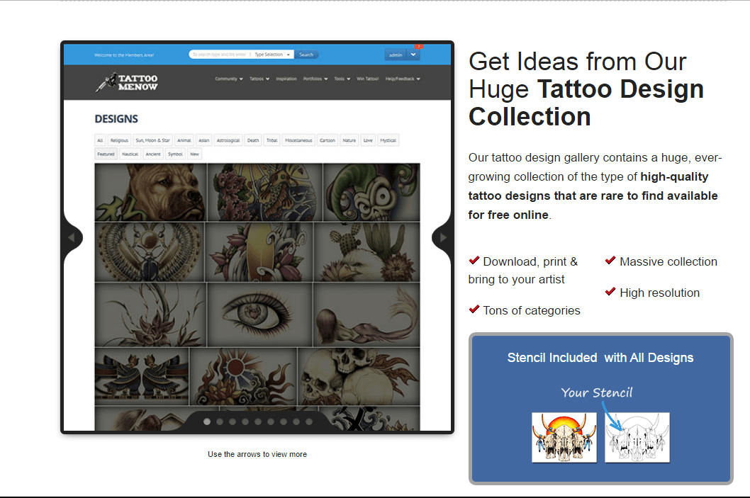The width and height of the screenshot is (750, 498).
Task: Filter designs by the Tribal category
Action: [x=272, y=140]
